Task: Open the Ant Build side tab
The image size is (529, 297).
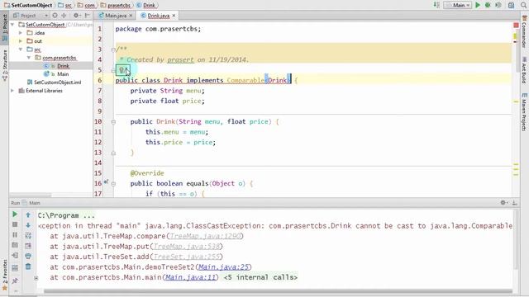Action: click(x=524, y=69)
